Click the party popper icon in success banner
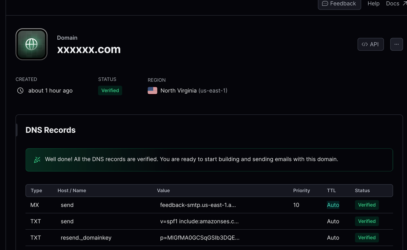The image size is (407, 250). pyautogui.click(x=37, y=159)
